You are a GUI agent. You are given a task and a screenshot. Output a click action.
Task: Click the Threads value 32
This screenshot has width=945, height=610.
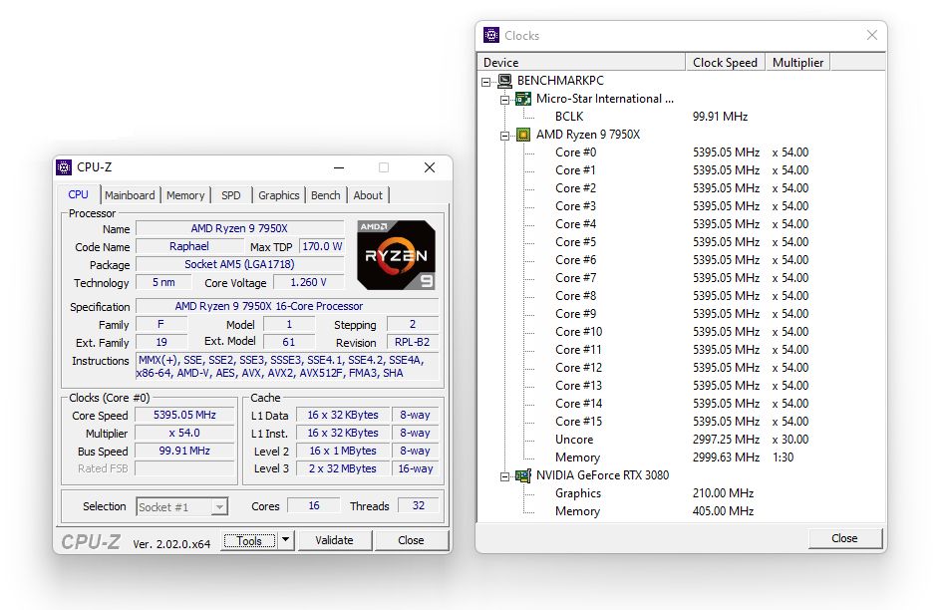(419, 505)
